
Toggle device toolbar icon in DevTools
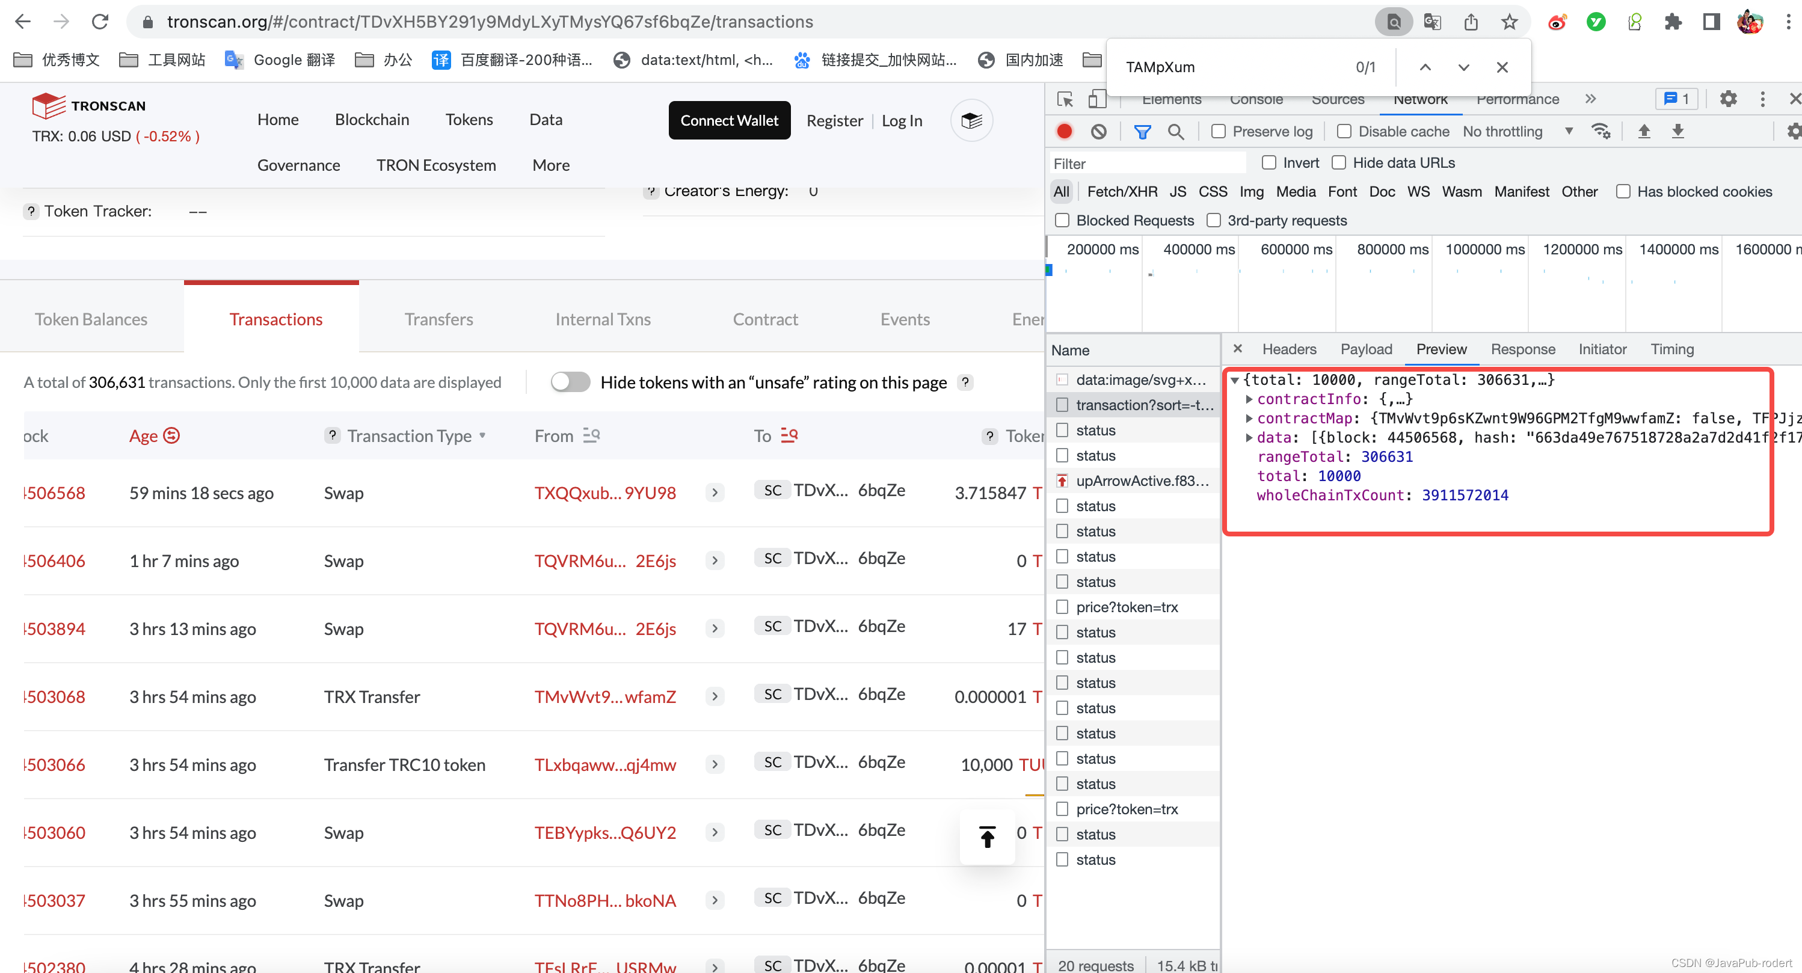click(x=1097, y=99)
